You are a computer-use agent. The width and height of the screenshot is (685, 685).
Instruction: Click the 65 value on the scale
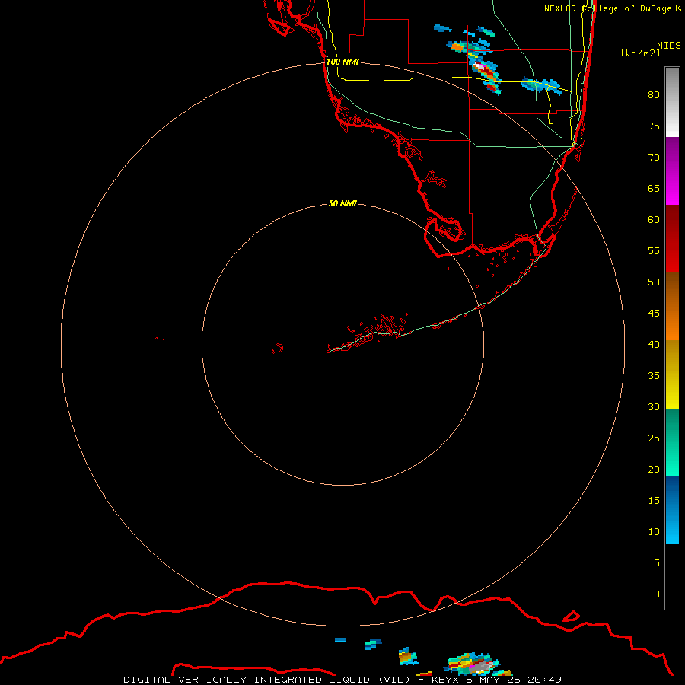tap(654, 188)
